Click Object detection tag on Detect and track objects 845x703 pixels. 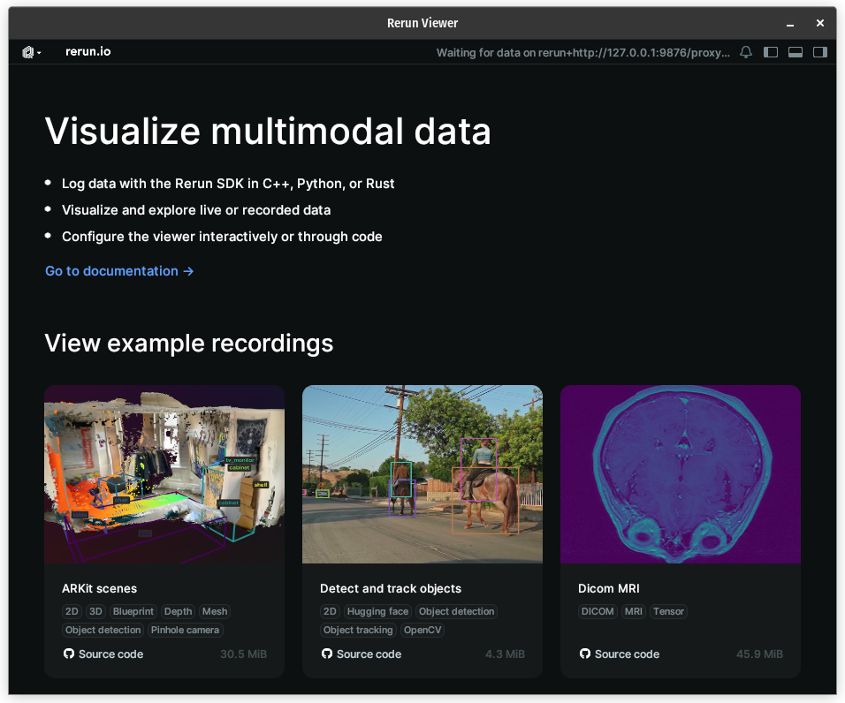(x=456, y=611)
